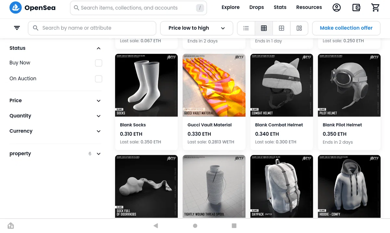390x233 pixels.
Task: Click Last sale: 0.300 ETH text
Action: pyautogui.click(x=276, y=142)
